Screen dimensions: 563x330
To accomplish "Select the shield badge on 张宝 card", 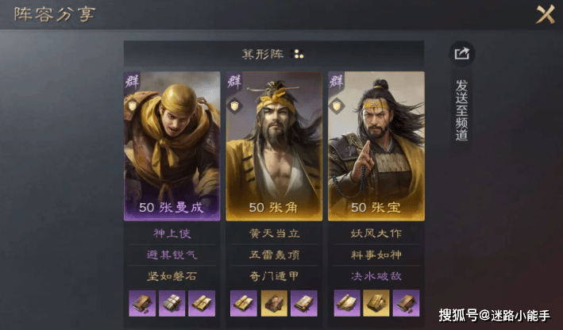I will coord(337,106).
